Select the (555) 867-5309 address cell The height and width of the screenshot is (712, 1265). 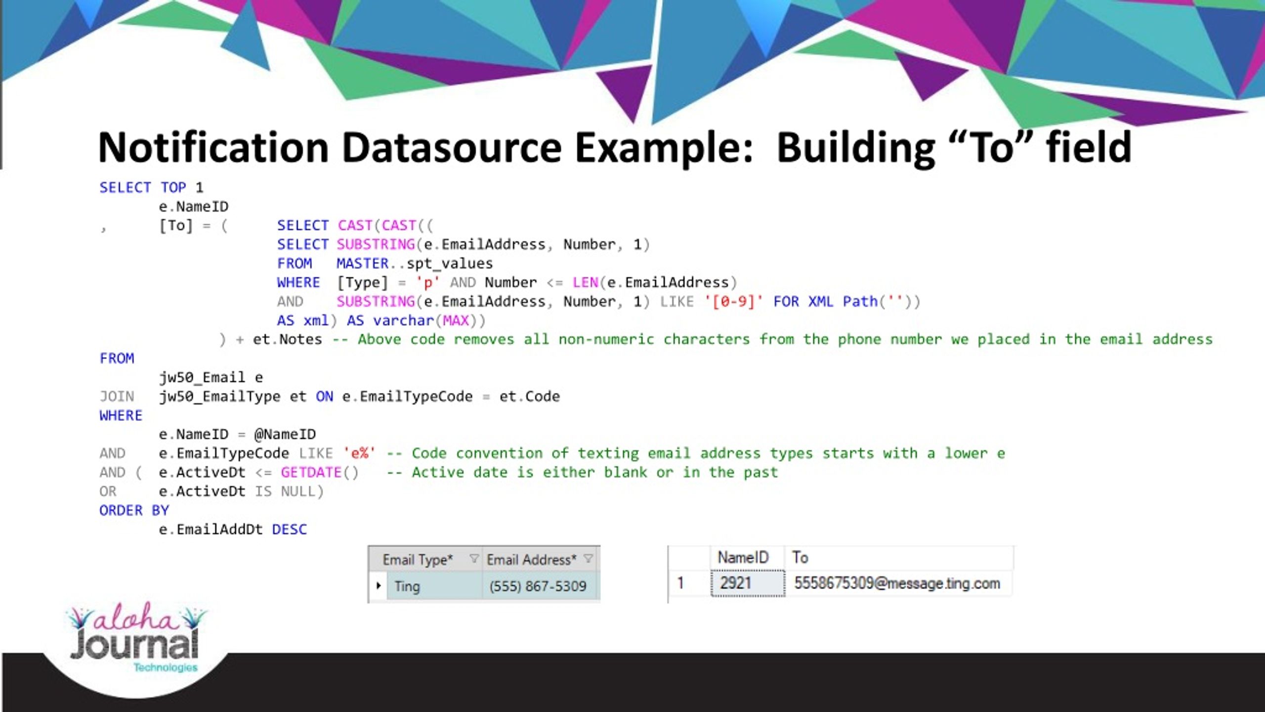click(540, 586)
